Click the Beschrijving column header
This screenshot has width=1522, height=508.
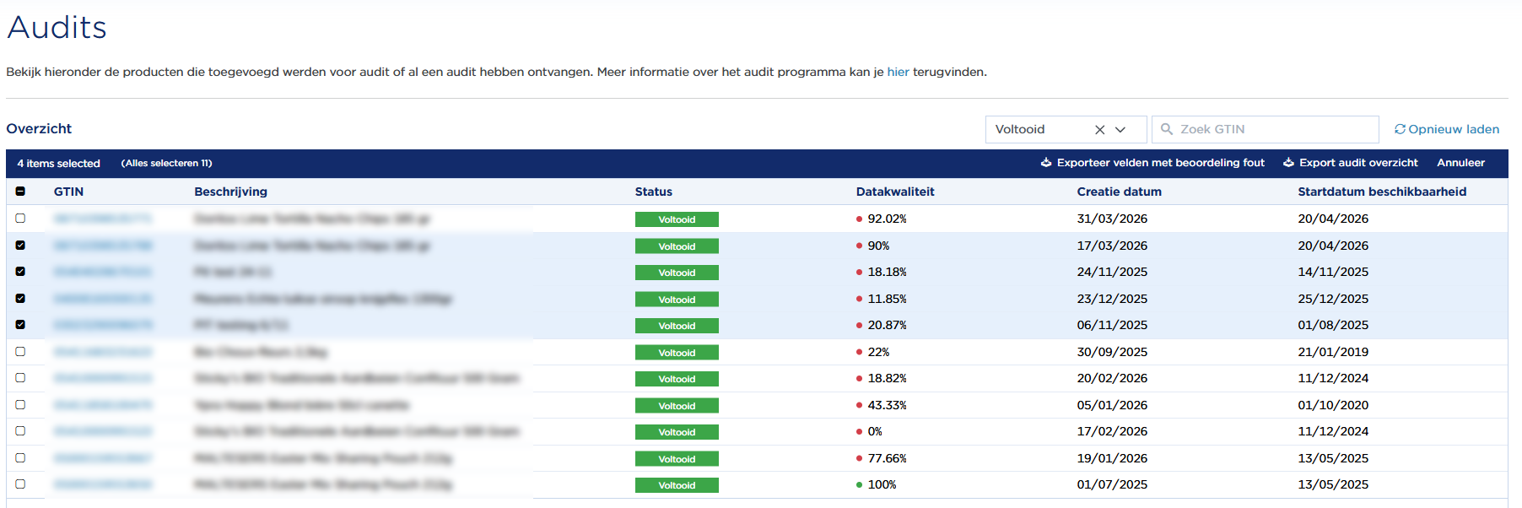[230, 192]
